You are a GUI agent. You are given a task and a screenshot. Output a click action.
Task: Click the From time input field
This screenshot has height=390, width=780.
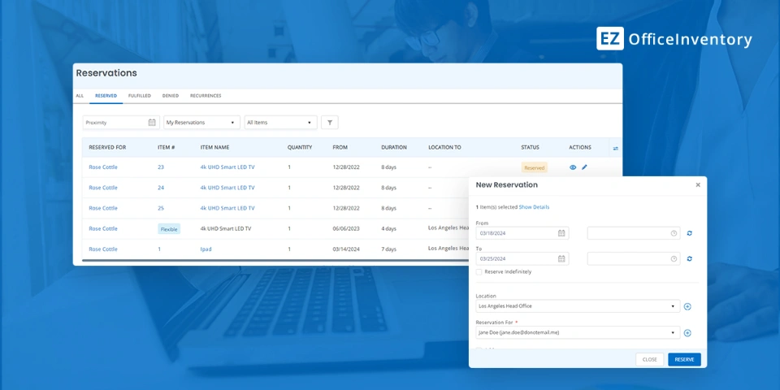click(x=627, y=233)
